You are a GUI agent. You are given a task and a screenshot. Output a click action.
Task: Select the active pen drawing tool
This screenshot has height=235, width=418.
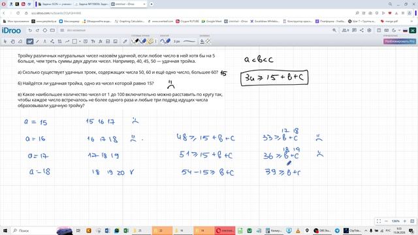coord(29,41)
